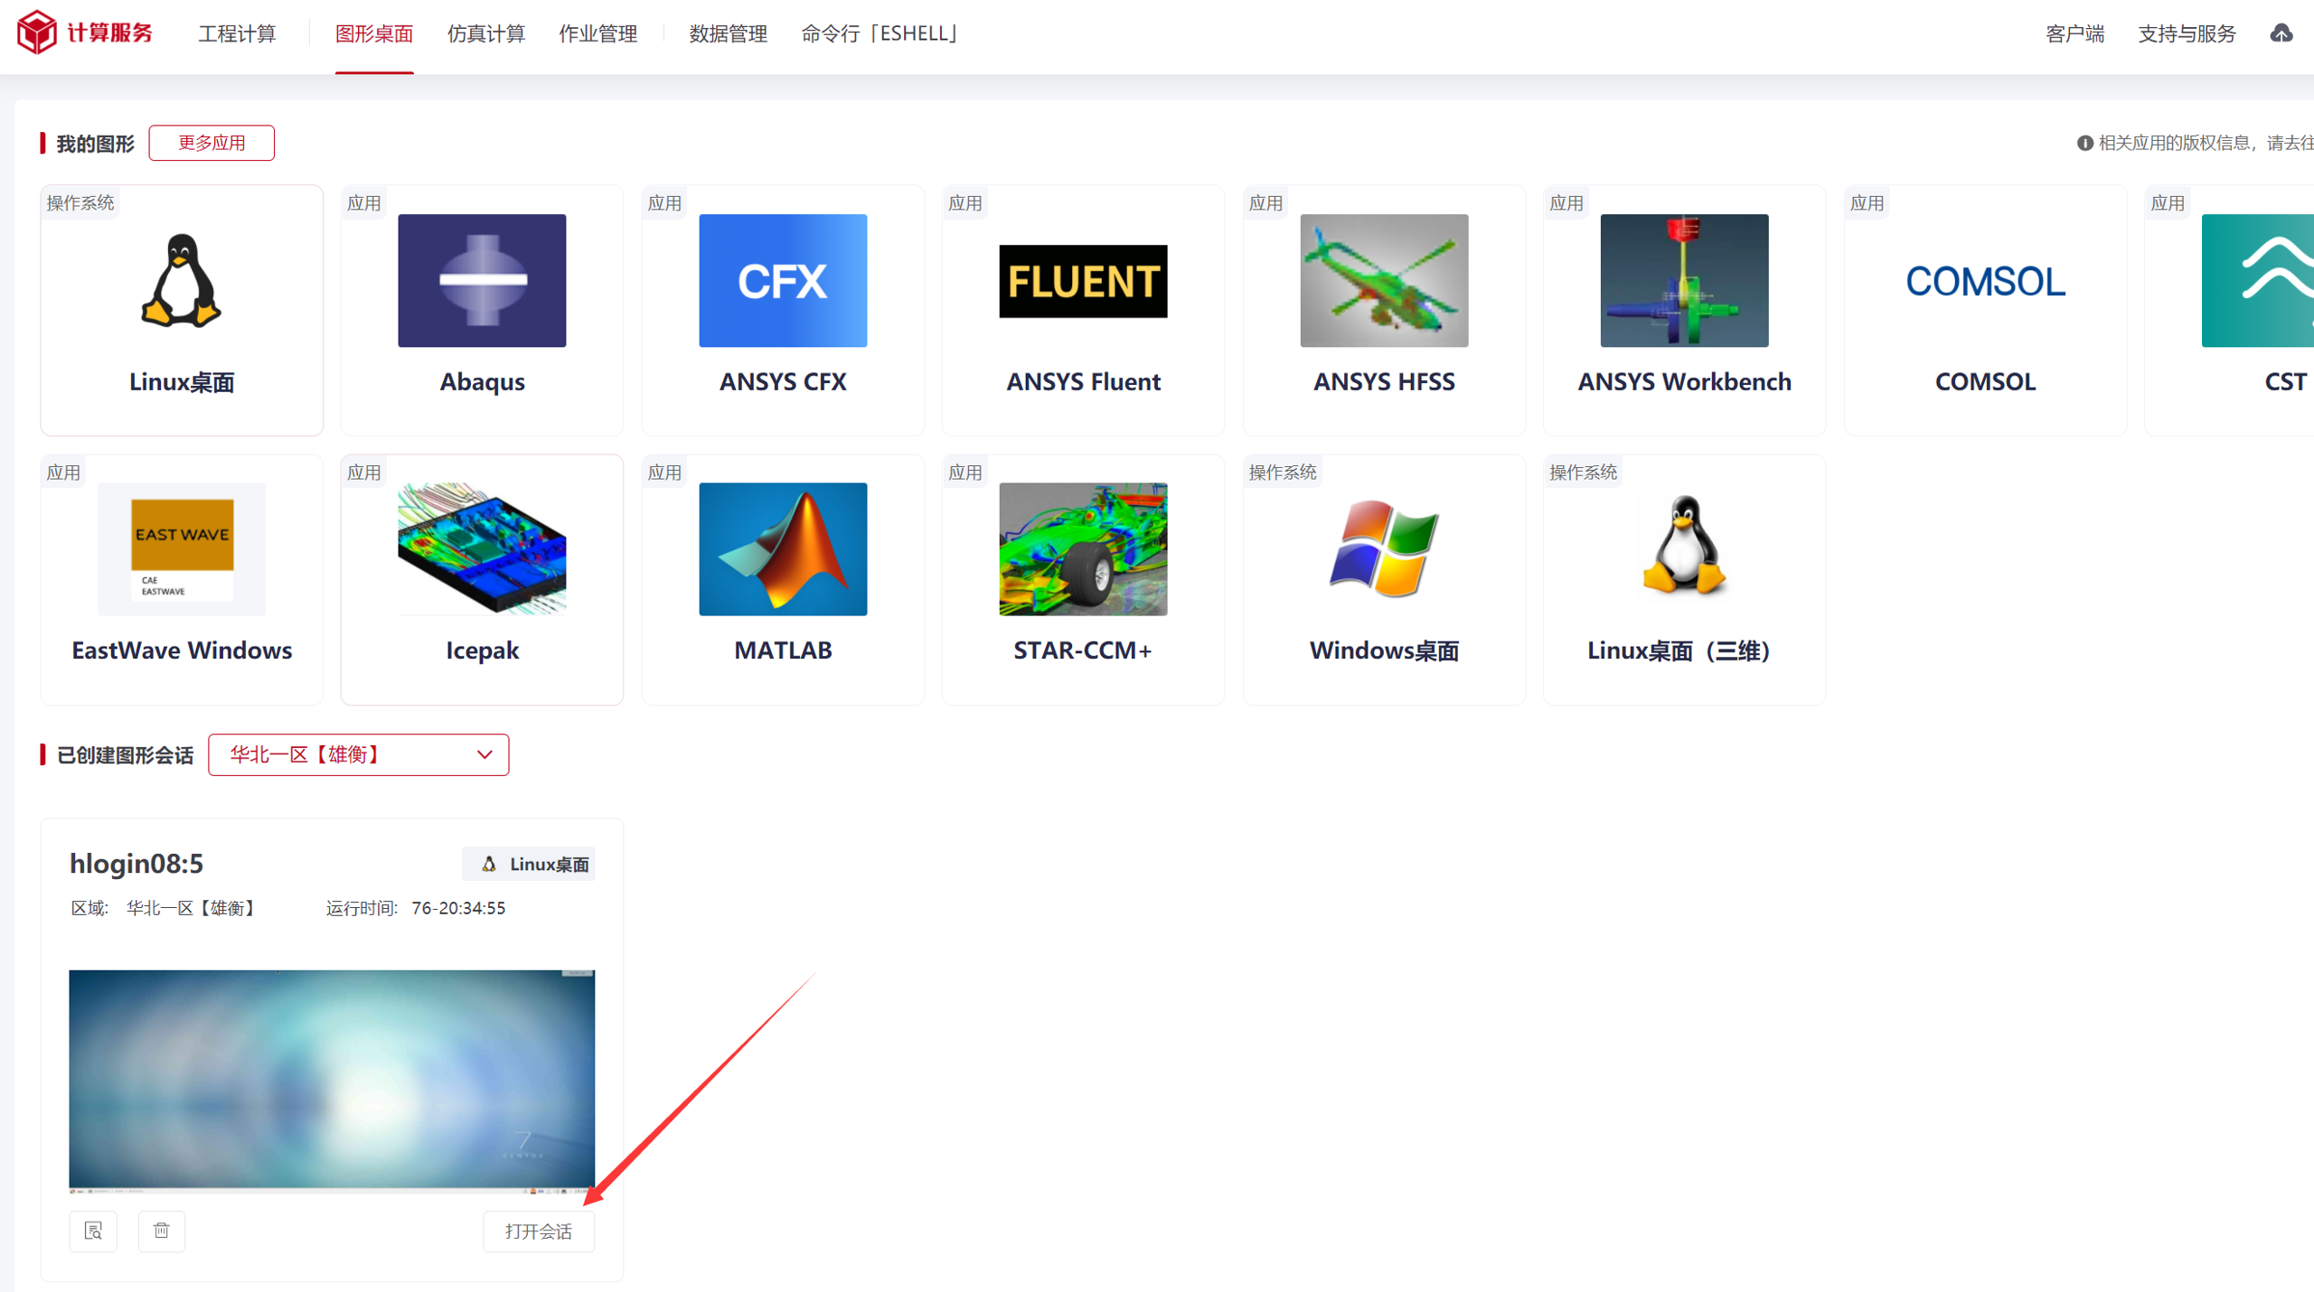Click 打开会话 button
The width and height of the screenshot is (2314, 1292).
point(539,1231)
